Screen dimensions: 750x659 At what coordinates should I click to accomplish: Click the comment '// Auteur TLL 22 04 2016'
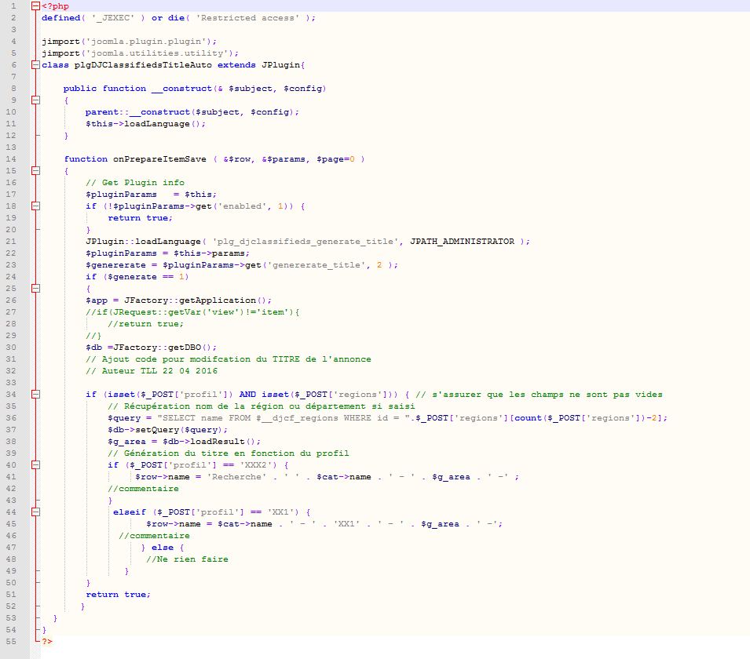(x=152, y=371)
